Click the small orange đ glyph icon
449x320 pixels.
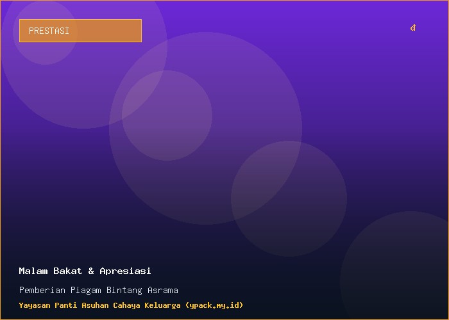tap(412, 28)
